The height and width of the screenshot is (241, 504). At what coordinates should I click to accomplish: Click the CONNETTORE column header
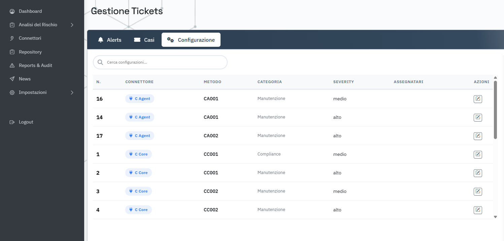coord(139,82)
